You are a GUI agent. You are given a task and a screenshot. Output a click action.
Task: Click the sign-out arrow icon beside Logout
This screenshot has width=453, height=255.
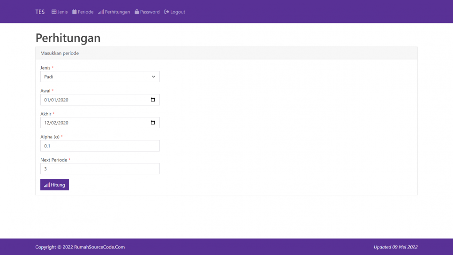166,12
